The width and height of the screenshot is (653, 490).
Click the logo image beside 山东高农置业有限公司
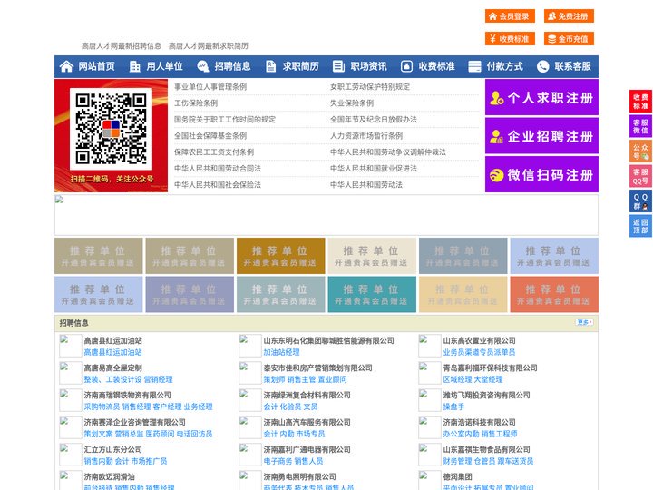coord(429,346)
